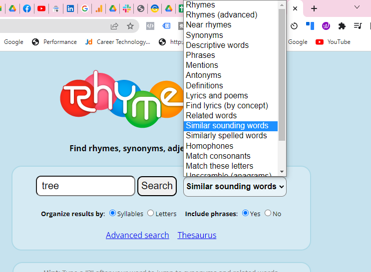Switch to the Google search tab
371x272 pixels.
(85, 9)
